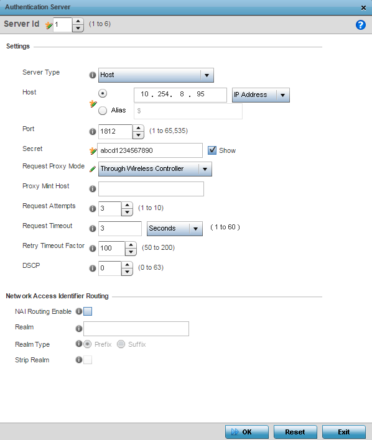Viewport: 372px width, 440px height.
Task: Click the NAI Routing Enable info icon
Action: click(x=79, y=311)
